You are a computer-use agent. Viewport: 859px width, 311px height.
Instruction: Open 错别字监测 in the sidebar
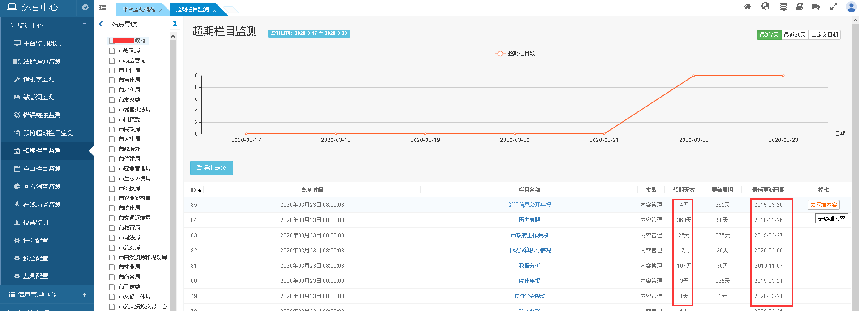coord(39,79)
